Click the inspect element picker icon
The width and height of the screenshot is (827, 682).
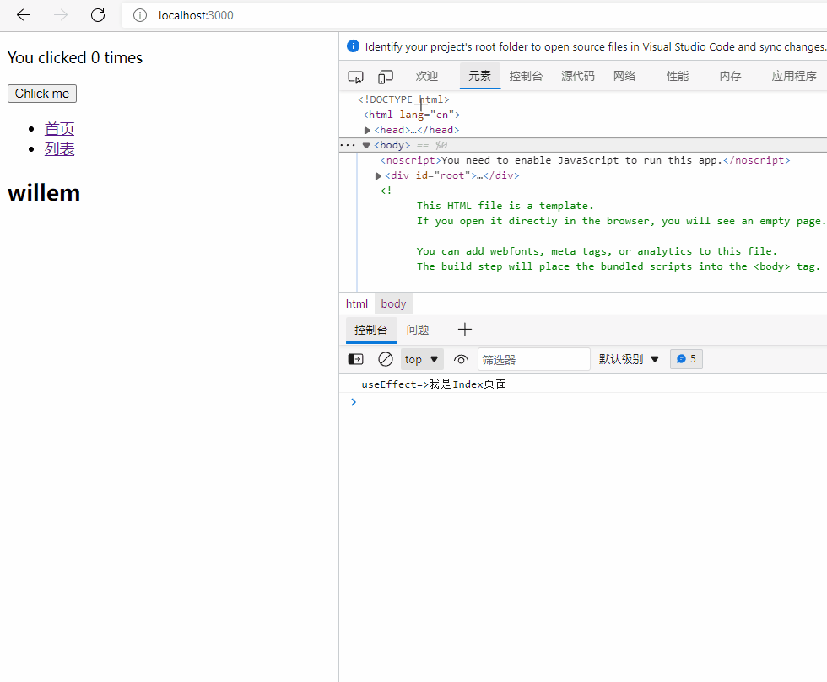[x=355, y=77]
